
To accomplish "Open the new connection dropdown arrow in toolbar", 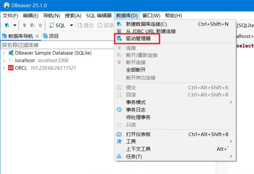I will click(x=15, y=25).
